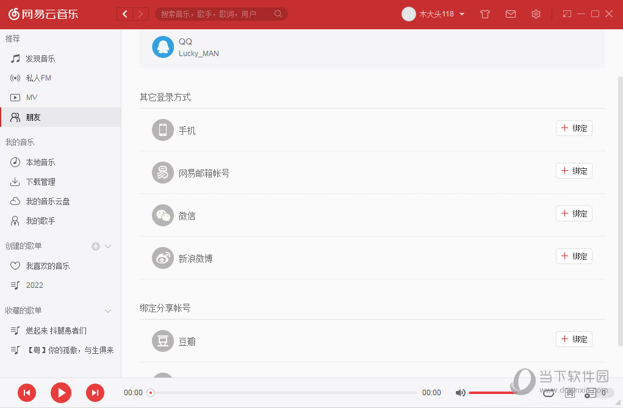Viewport: 623px width, 408px height.
Task: Click the 微信 WeChat icon
Action: (x=163, y=215)
